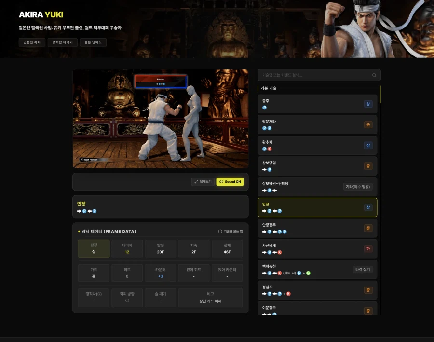Click the green G icon in 백학충천
The image size is (434, 342).
coord(308,273)
